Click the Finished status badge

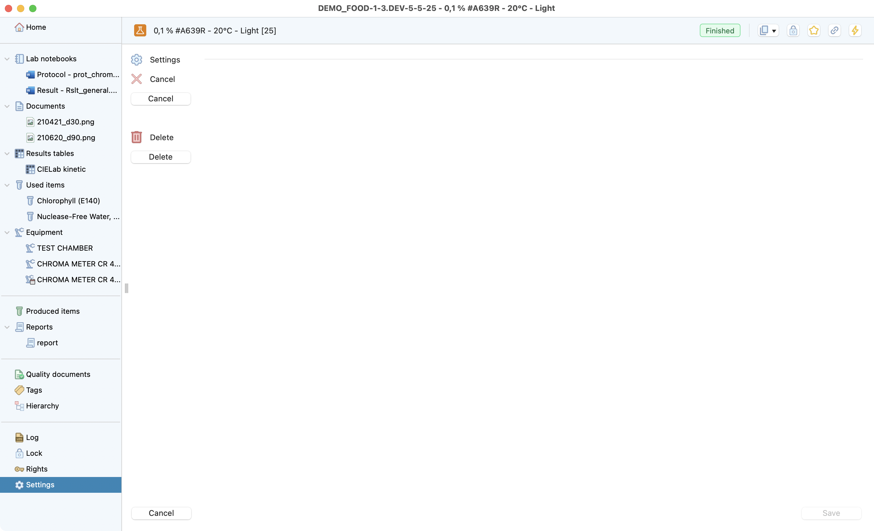[720, 31]
